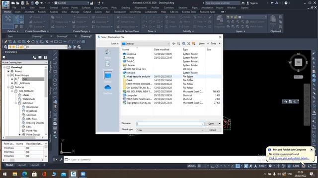Click the Sign In button in title bar
This screenshot has width=318, height=178.
coord(252,3)
